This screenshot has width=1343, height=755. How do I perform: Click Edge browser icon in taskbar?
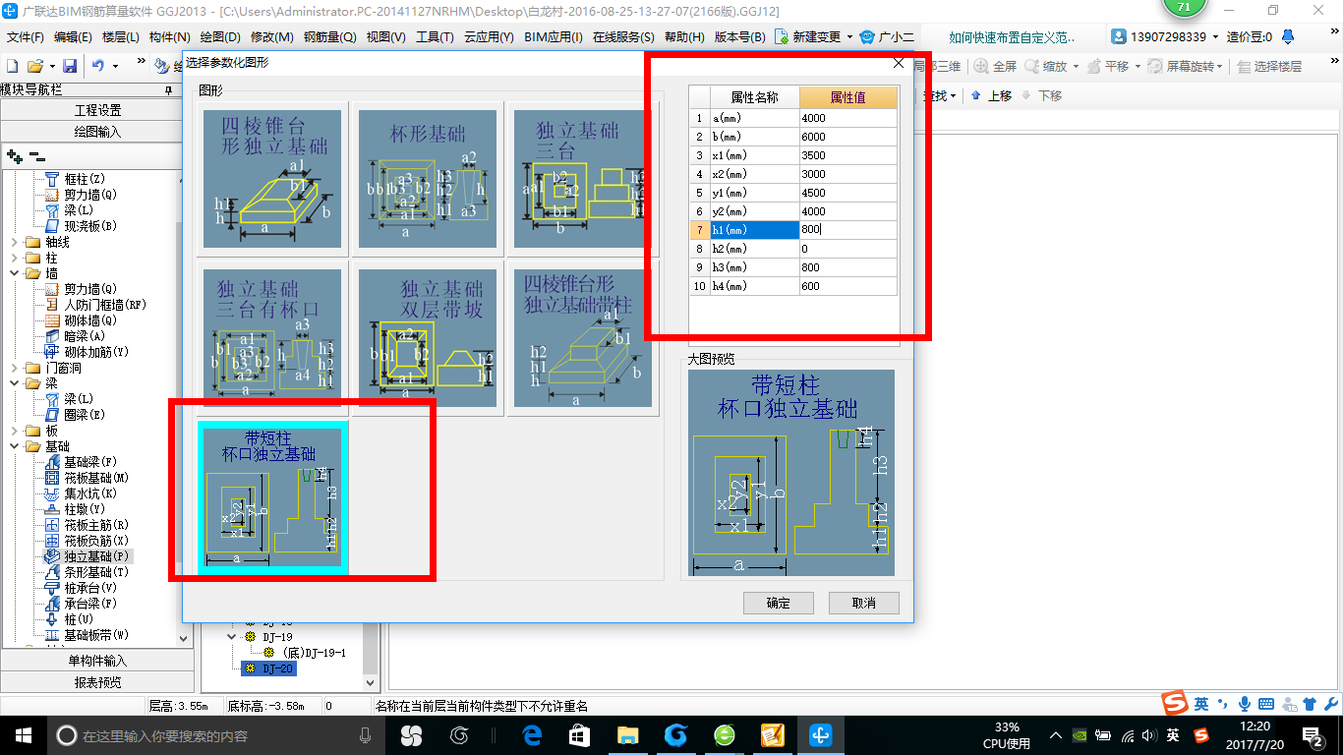point(532,734)
